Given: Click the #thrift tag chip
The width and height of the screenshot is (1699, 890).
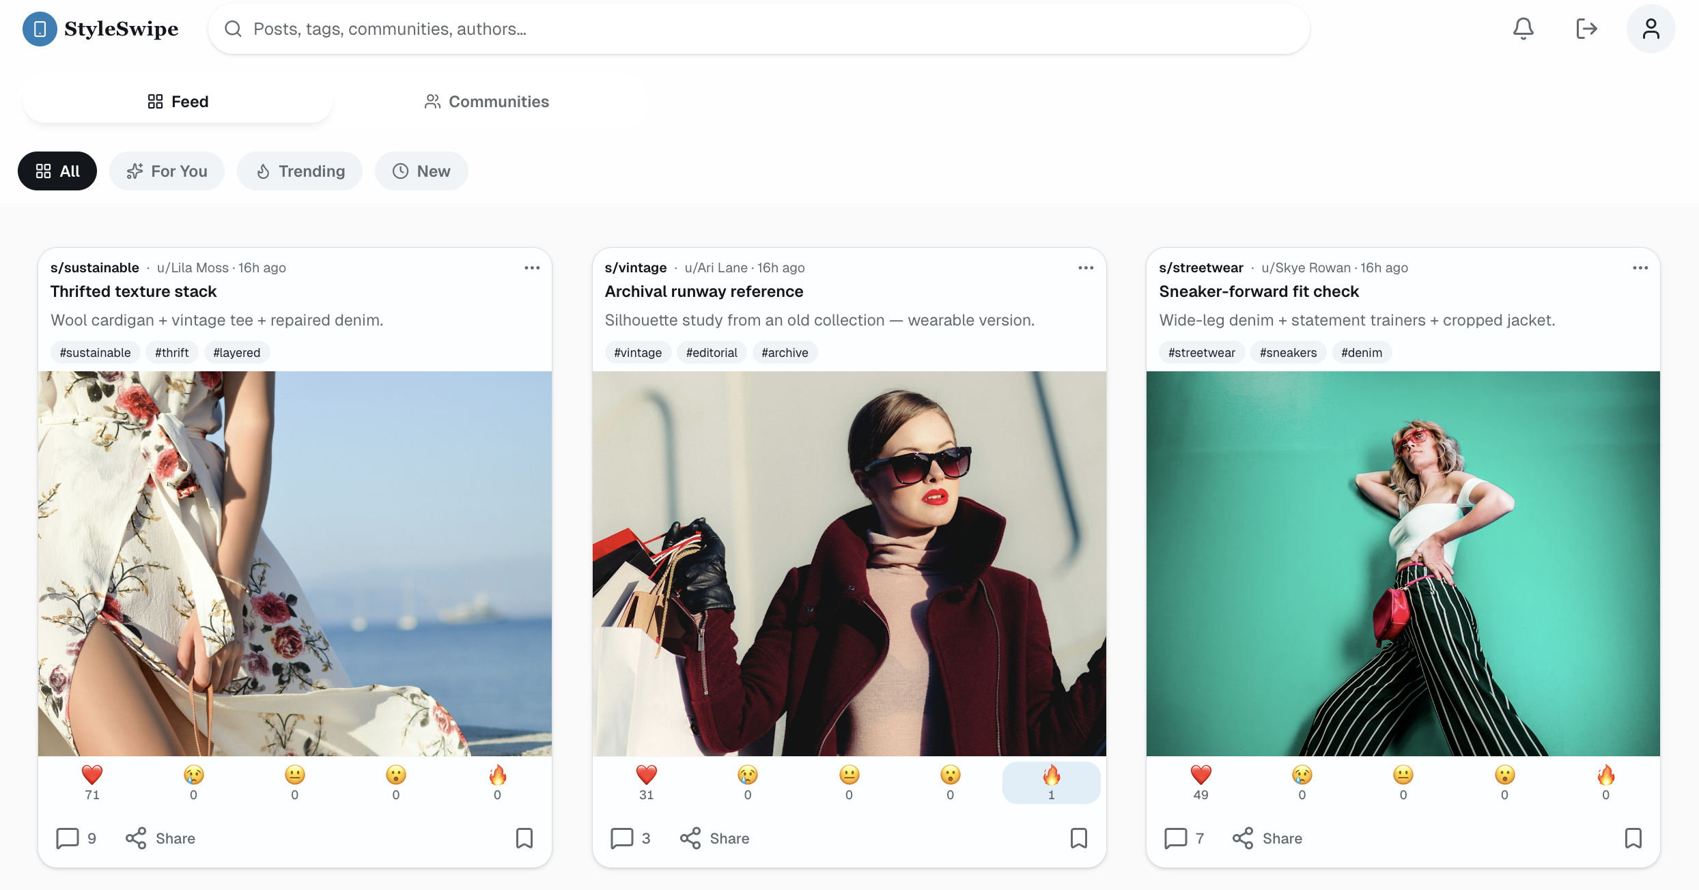Looking at the screenshot, I should pyautogui.click(x=171, y=353).
